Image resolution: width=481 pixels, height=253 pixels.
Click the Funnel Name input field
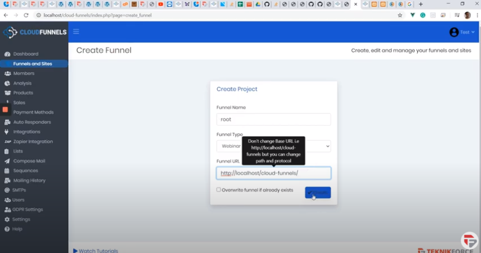tap(273, 119)
